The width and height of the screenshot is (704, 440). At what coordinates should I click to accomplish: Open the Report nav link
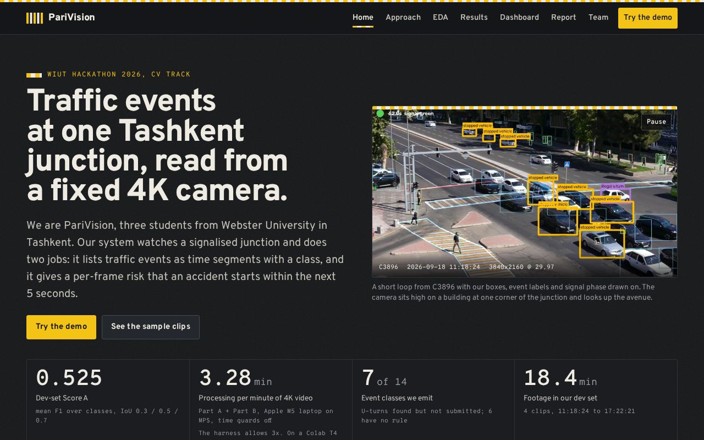pyautogui.click(x=564, y=18)
